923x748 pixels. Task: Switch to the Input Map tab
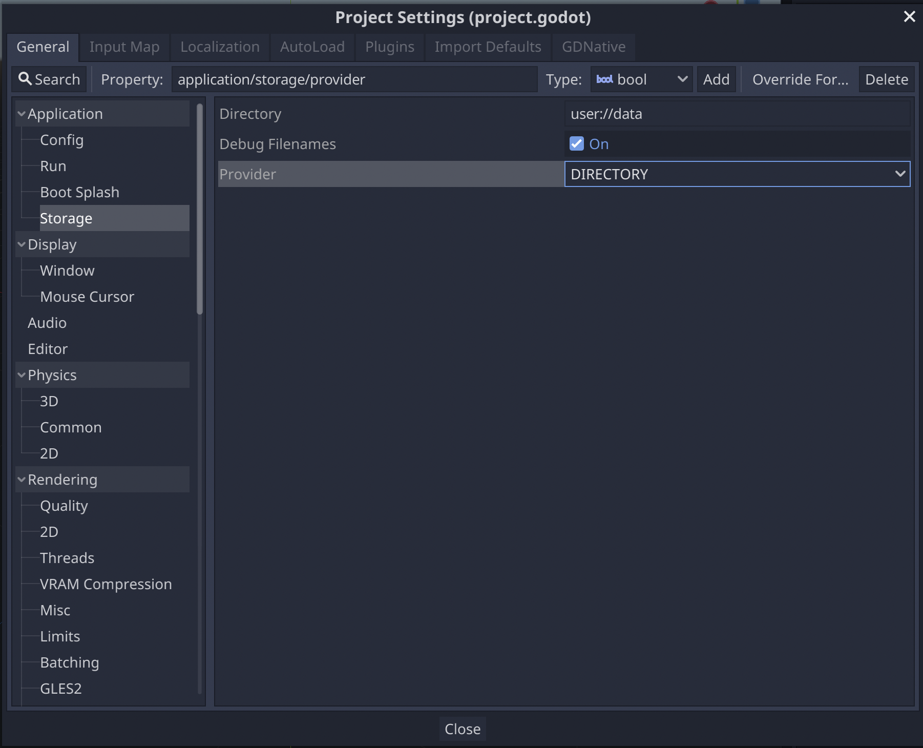[x=124, y=47]
